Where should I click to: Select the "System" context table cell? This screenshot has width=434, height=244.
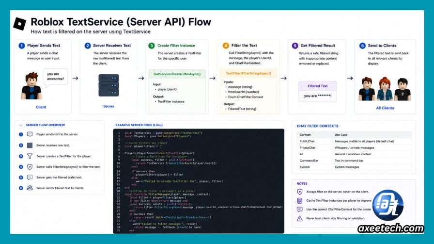[x=305, y=167]
